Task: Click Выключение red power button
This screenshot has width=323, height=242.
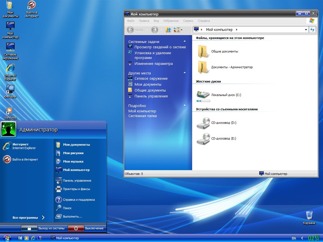Action: pos(76,228)
